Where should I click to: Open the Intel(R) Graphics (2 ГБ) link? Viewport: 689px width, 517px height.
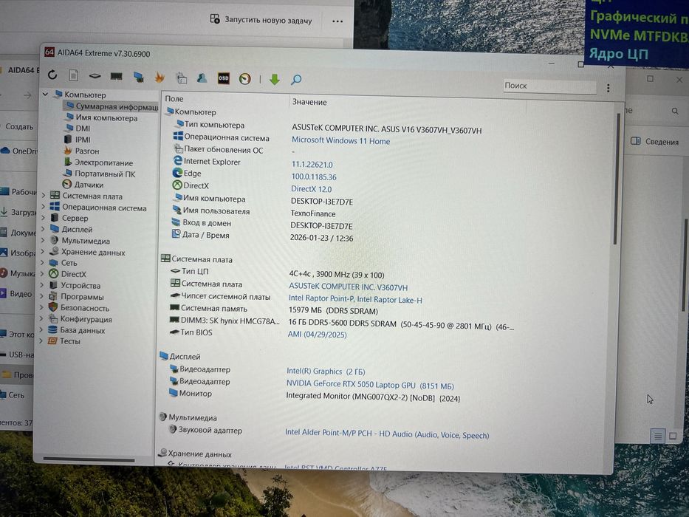(326, 372)
